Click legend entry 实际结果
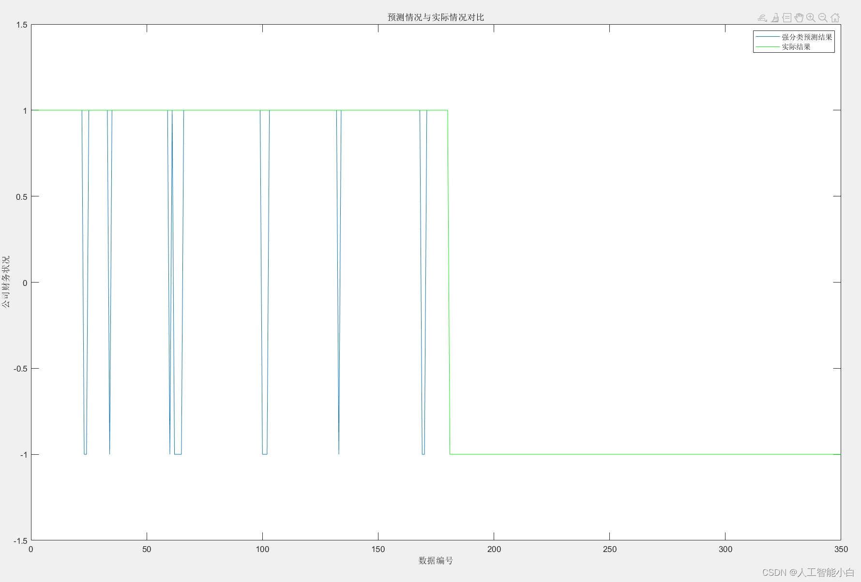Viewport: 861px width, 582px height. 796,47
